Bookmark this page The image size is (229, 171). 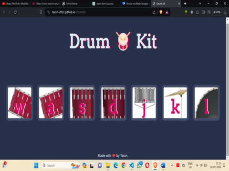click(41, 12)
